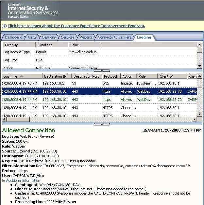Click the Value column header in the filter list

click(x=85, y=45)
